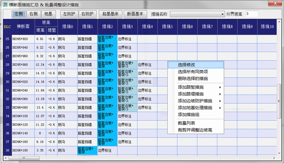Click 添加措施组 in the context menu

coord(196,115)
